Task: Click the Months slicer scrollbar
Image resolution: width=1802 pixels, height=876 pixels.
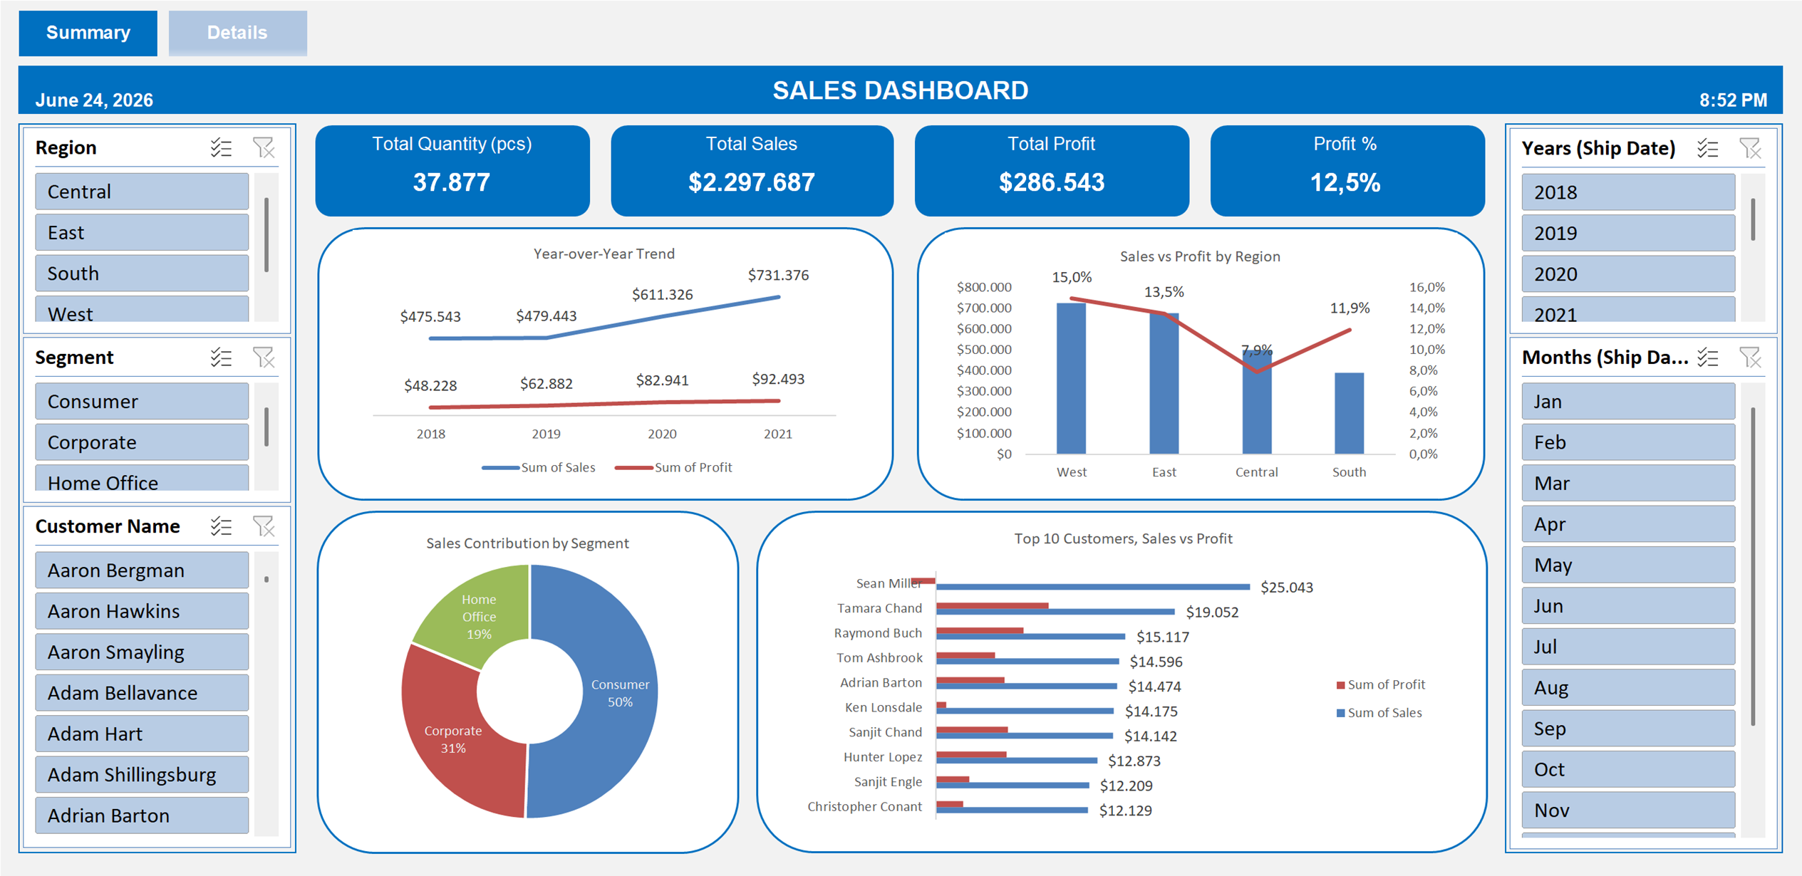Action: pos(1753,566)
